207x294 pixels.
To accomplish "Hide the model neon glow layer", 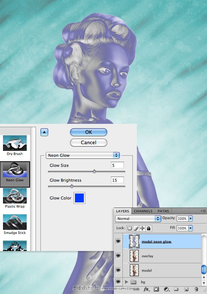I will click(x=118, y=241).
